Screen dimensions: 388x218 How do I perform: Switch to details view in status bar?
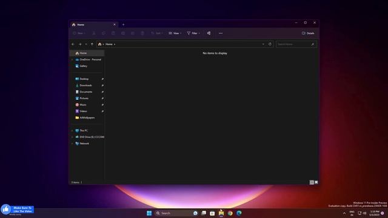click(312, 182)
